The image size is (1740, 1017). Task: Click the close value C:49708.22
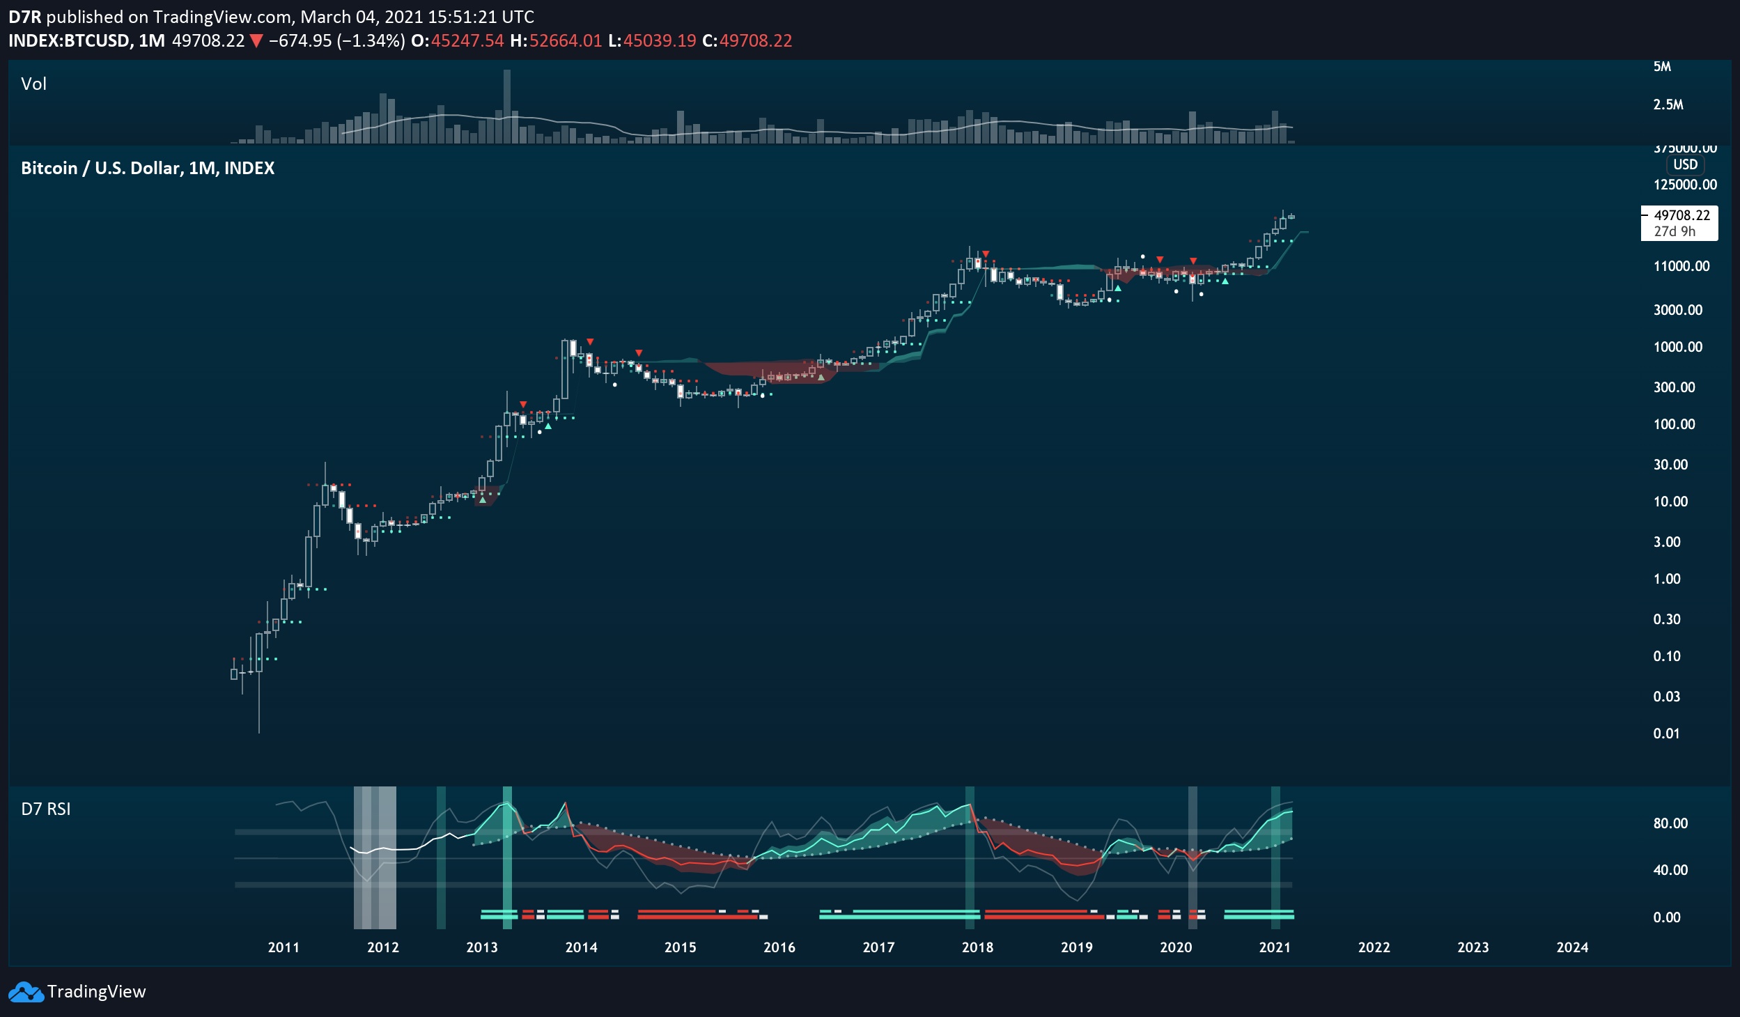[747, 40]
